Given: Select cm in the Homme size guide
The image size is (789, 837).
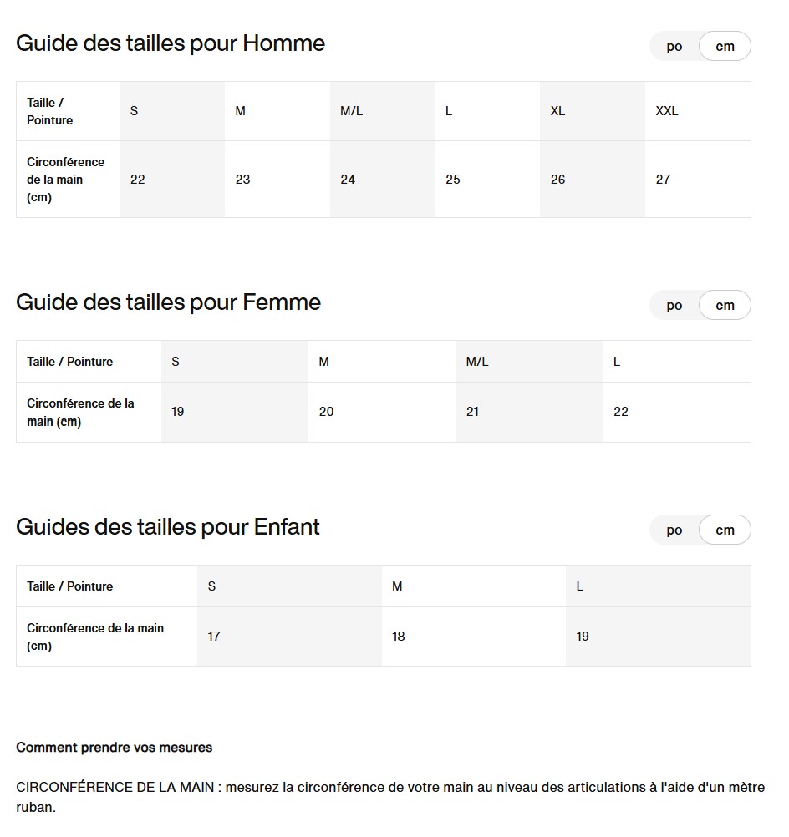Looking at the screenshot, I should coord(725,47).
